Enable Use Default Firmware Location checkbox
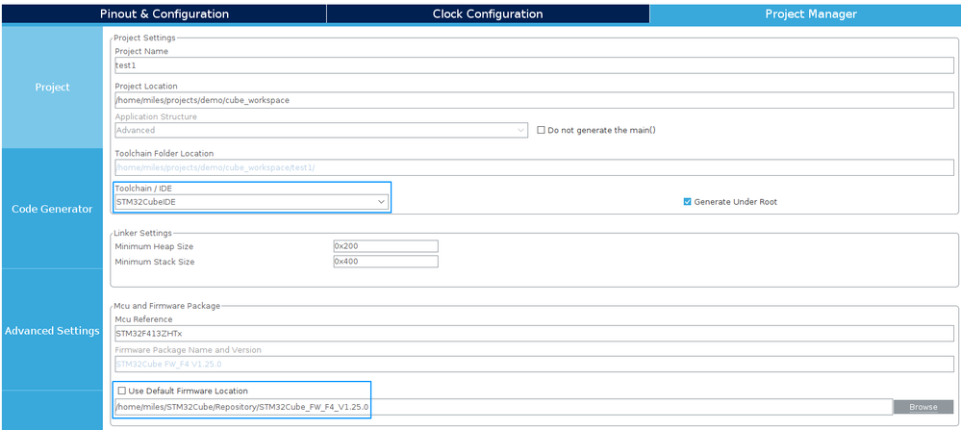This screenshot has height=430, width=961. pos(121,391)
